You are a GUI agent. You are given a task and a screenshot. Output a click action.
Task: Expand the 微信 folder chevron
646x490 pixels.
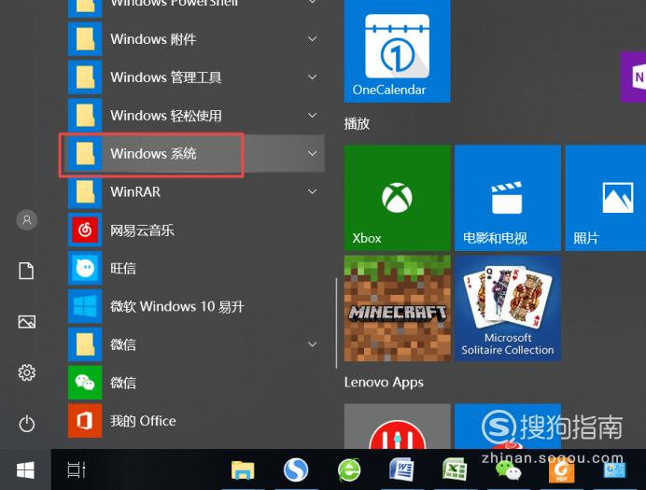coord(313,344)
